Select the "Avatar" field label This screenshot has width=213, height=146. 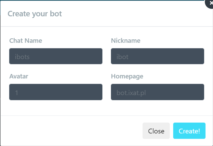tap(19, 76)
